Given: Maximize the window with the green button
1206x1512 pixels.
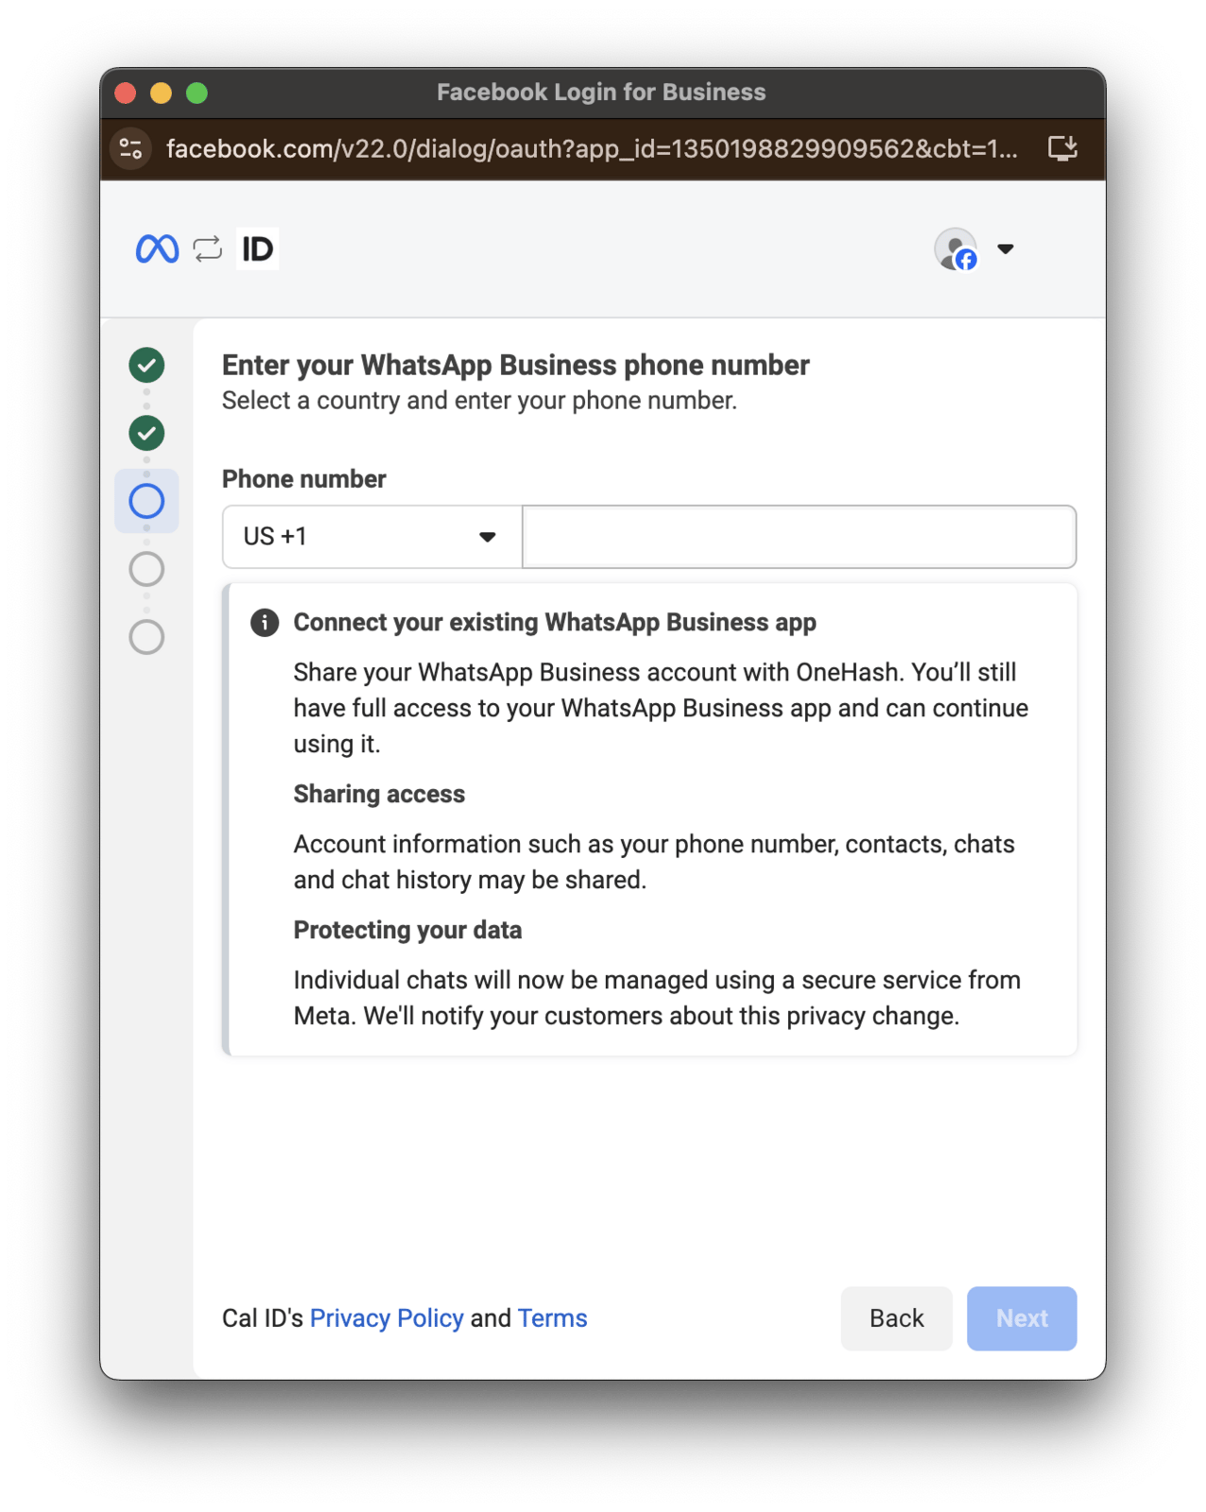Looking at the screenshot, I should click(197, 93).
